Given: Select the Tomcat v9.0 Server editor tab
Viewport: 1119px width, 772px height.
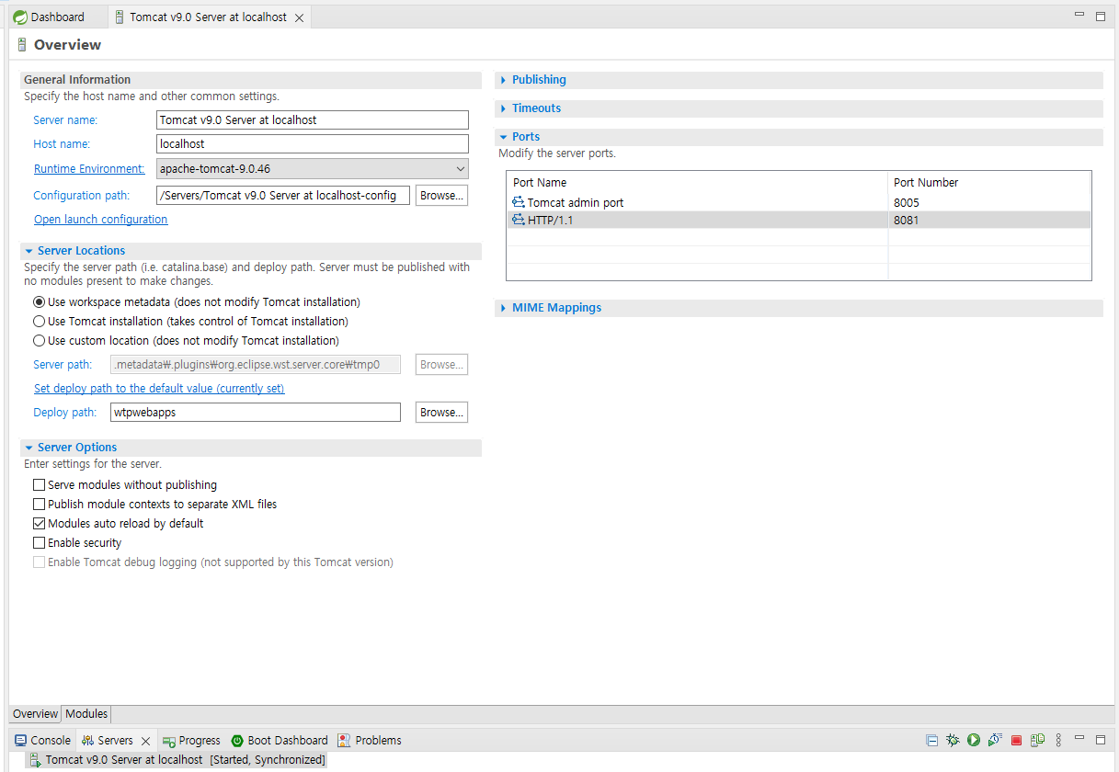Looking at the screenshot, I should (x=208, y=17).
